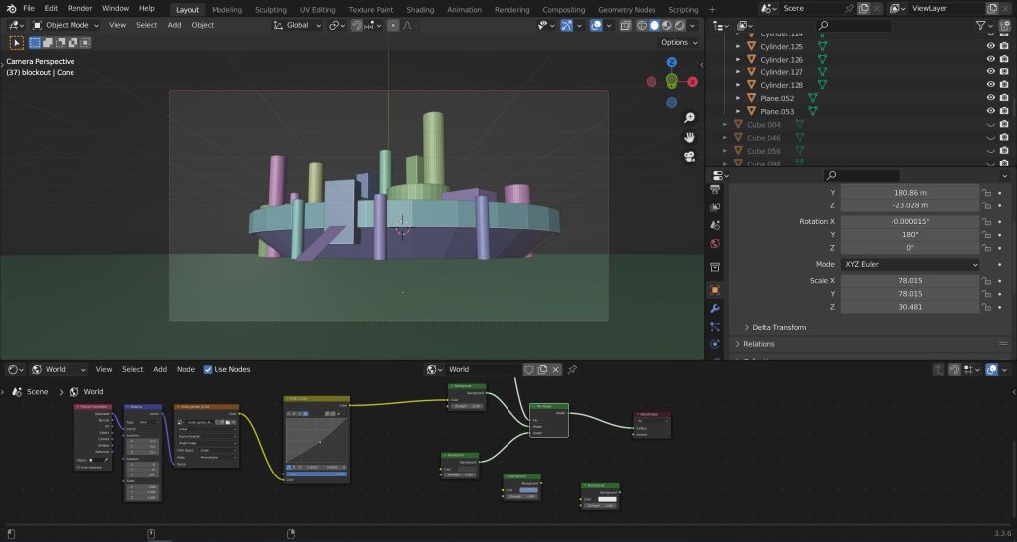This screenshot has width=1017, height=542.
Task: Toggle camera view using the camera gizmo
Action: pyautogui.click(x=689, y=157)
